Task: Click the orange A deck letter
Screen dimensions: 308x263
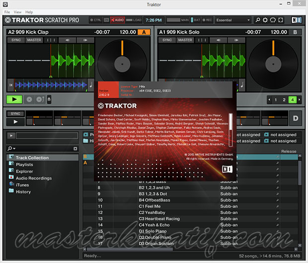Action: (144, 32)
